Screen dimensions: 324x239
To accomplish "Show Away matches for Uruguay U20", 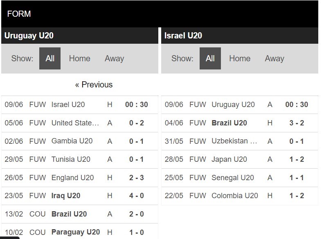I will coord(114,58).
